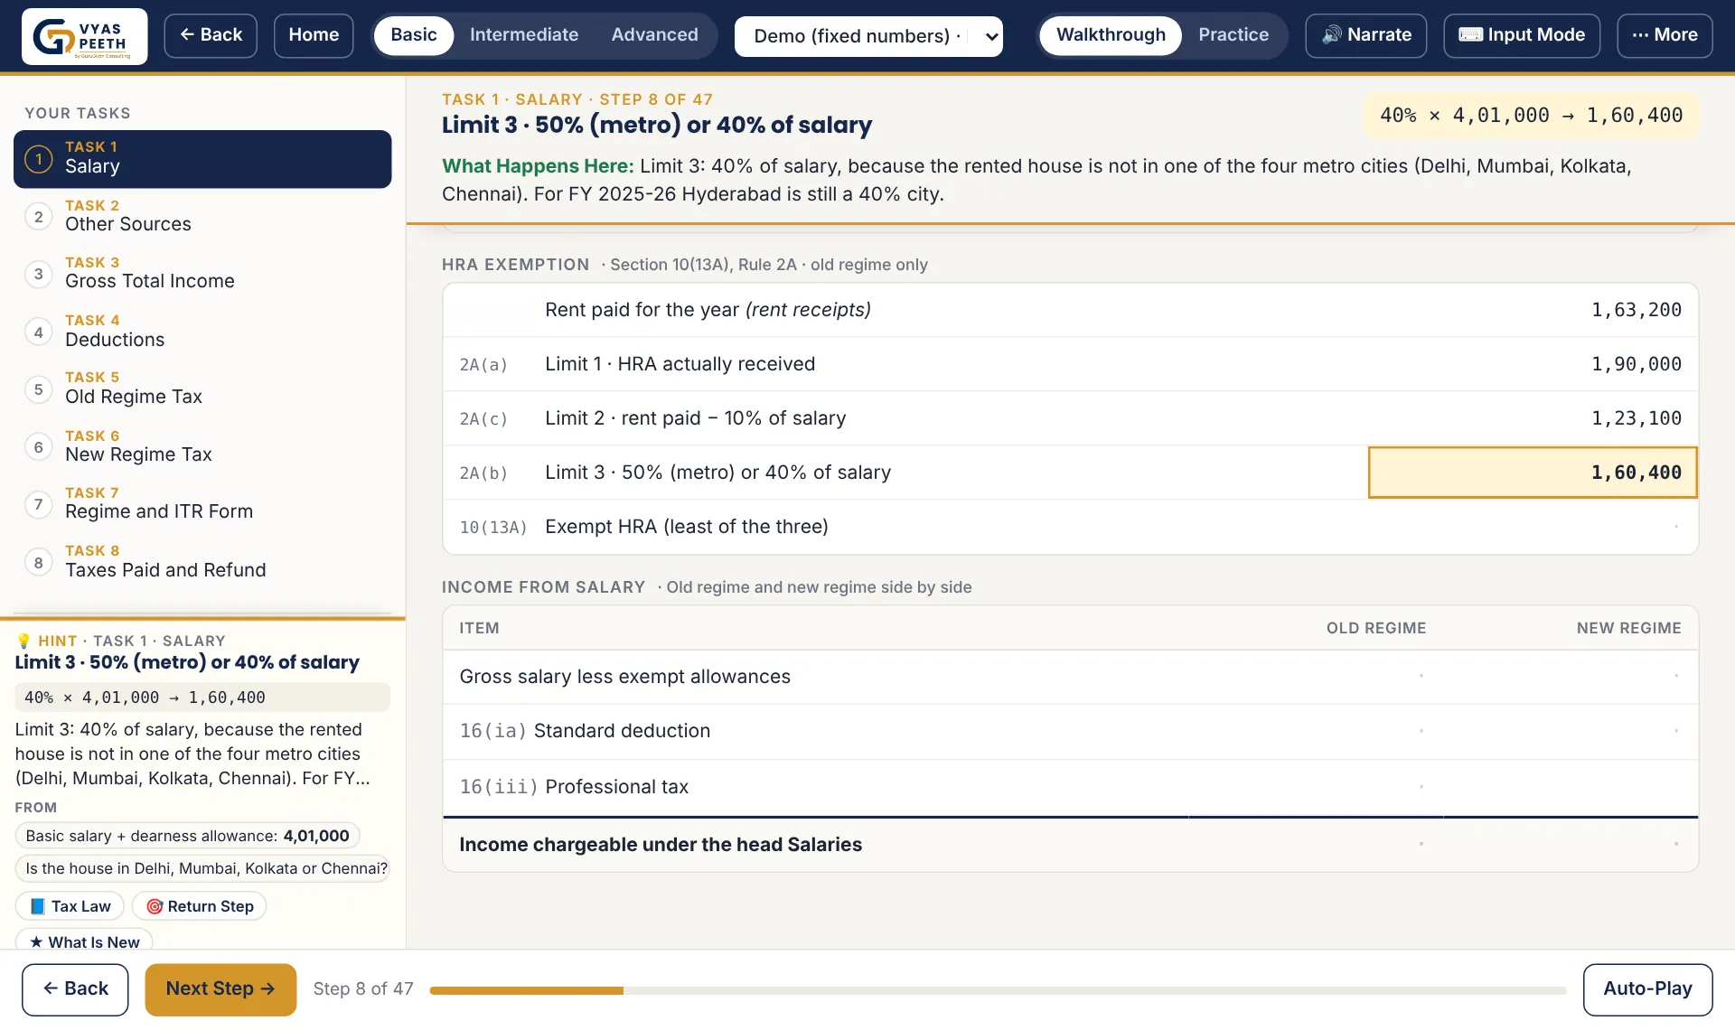Switch to Practice mode
Image resolution: width=1735 pixels, height=1030 pixels.
tap(1233, 35)
